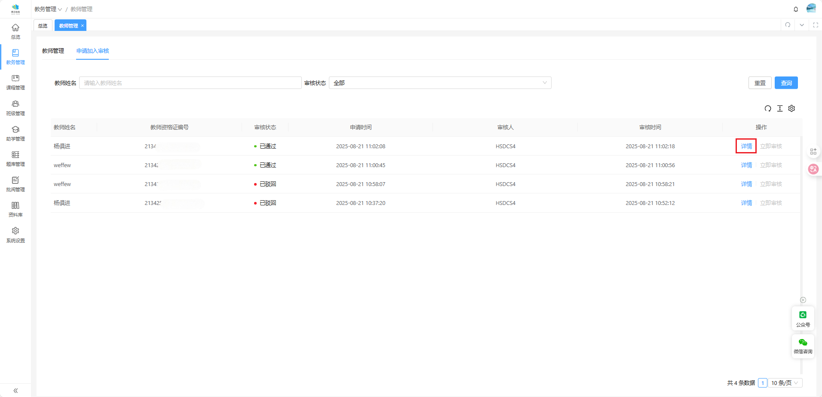Open the 微信咨询 floating widget
The image size is (822, 397).
click(x=803, y=346)
